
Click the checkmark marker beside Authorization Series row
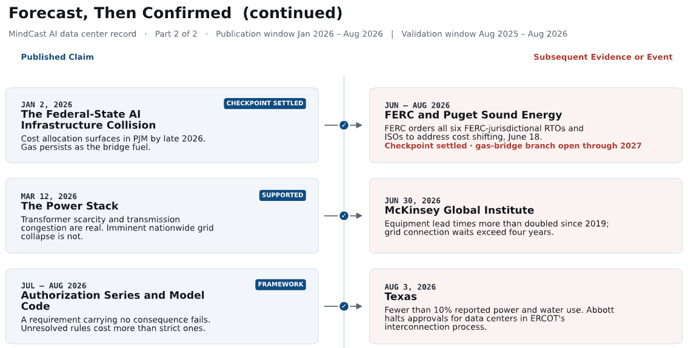tap(344, 306)
